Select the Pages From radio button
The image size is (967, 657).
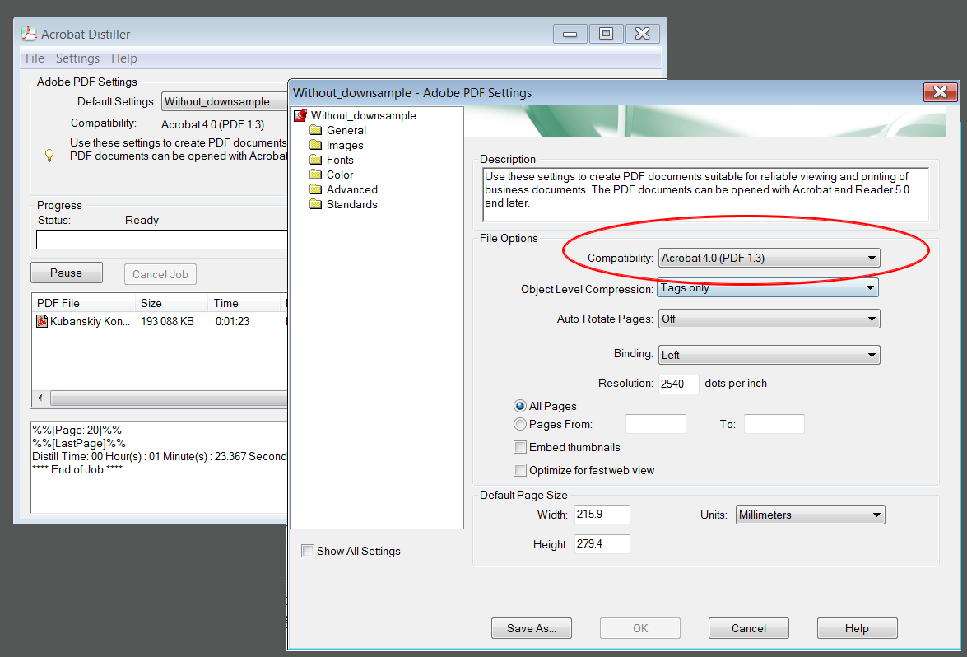(520, 424)
